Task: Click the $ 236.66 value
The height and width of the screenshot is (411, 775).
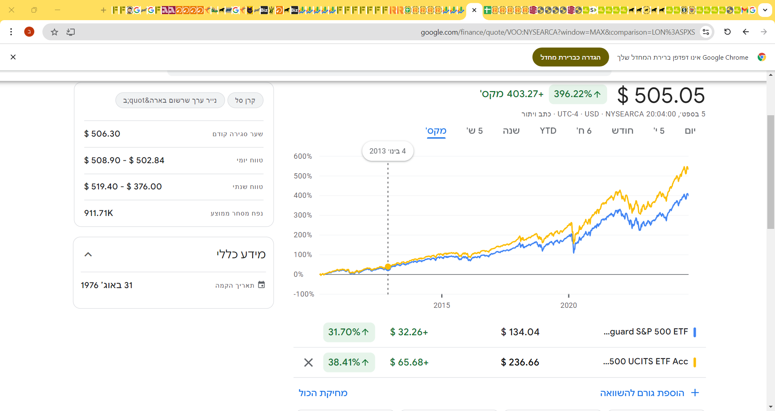Action: (x=520, y=362)
